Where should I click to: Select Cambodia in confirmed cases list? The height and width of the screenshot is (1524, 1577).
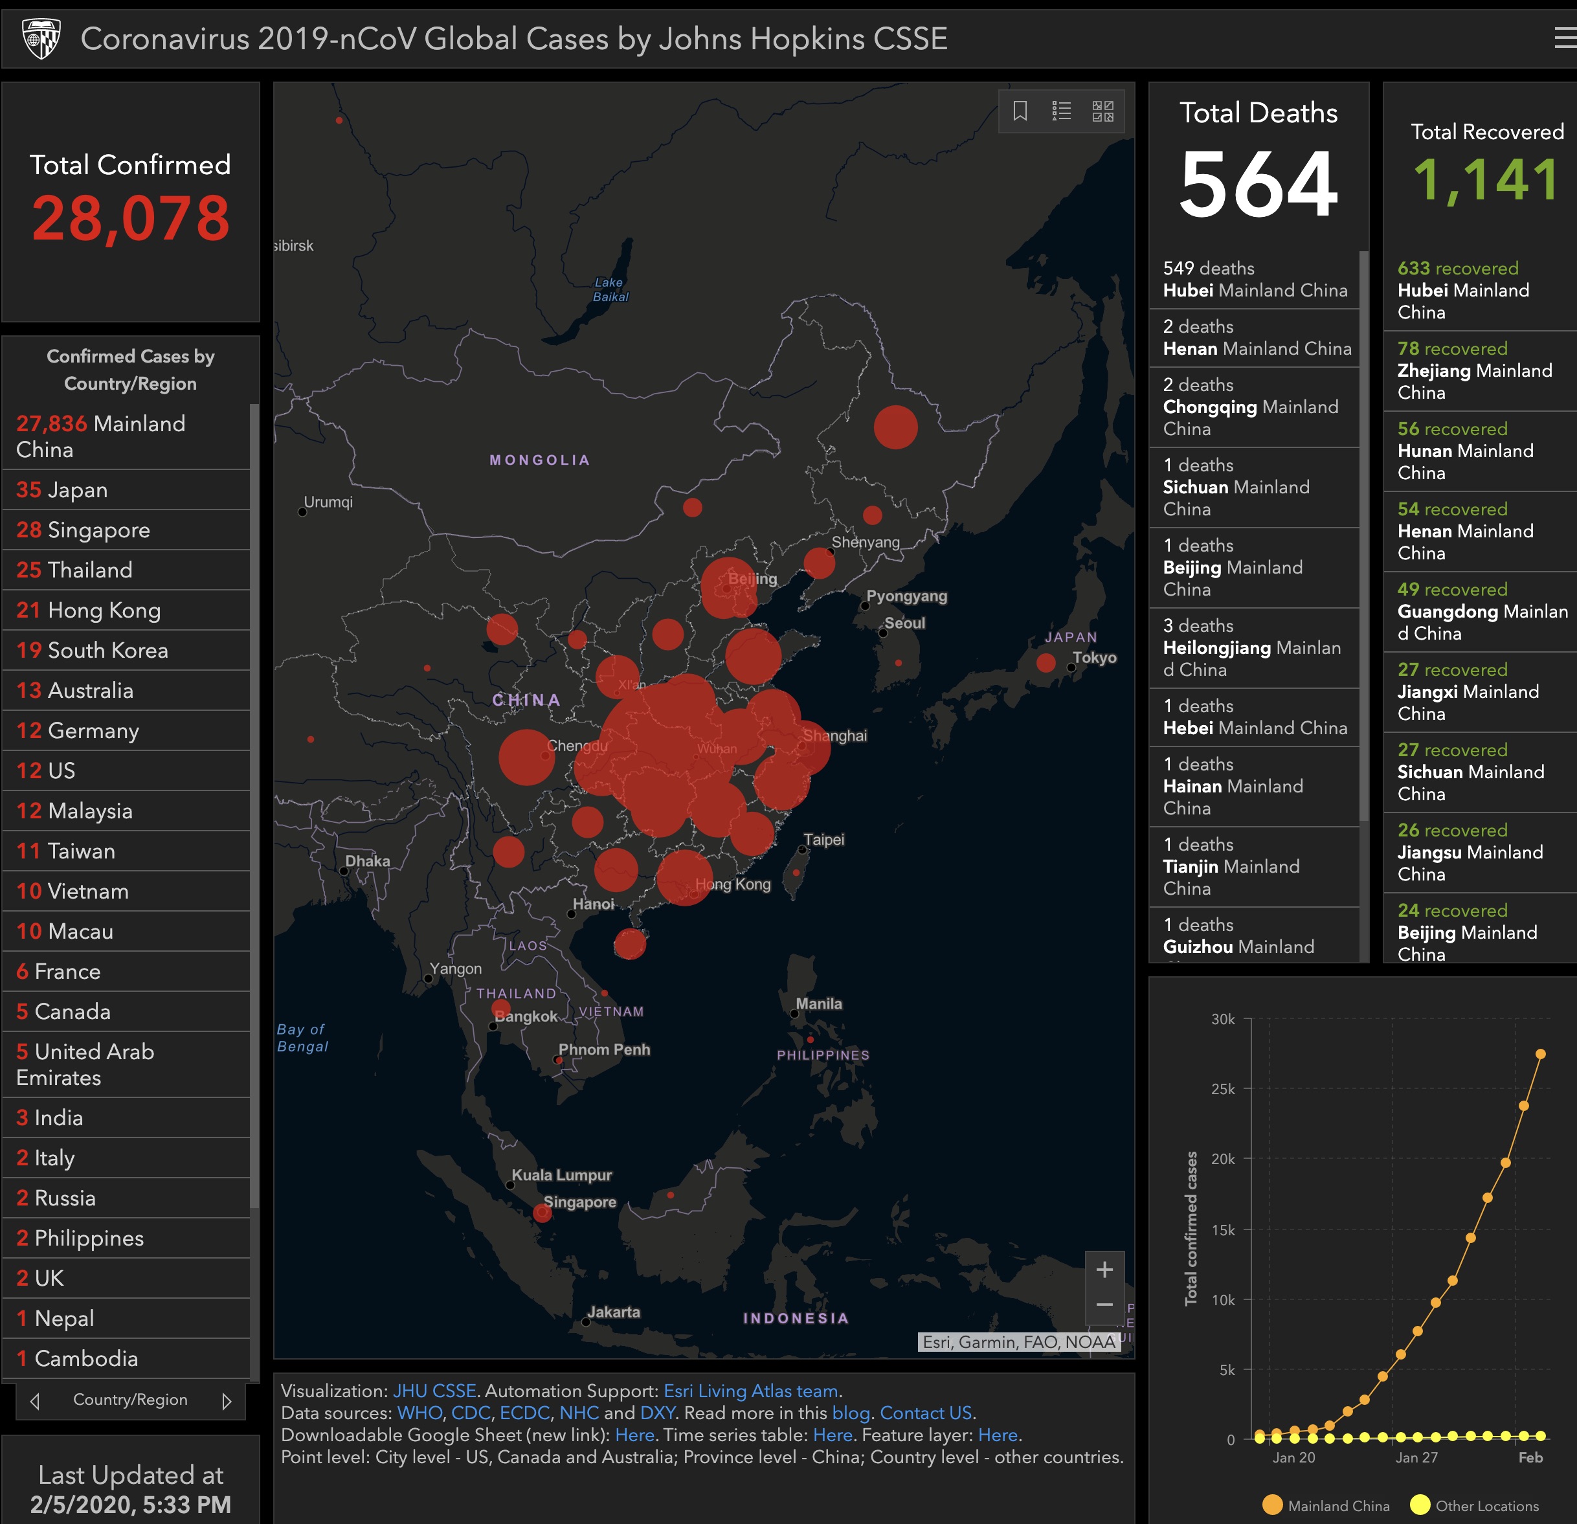[126, 1359]
